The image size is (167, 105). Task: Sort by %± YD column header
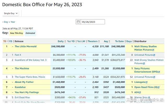point(72,41)
